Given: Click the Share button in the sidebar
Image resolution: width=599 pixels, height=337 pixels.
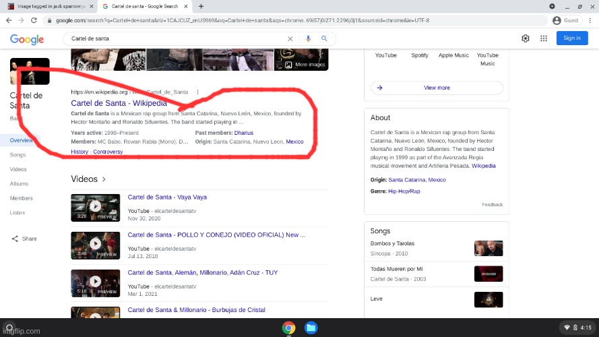Looking at the screenshot, I should click(24, 239).
